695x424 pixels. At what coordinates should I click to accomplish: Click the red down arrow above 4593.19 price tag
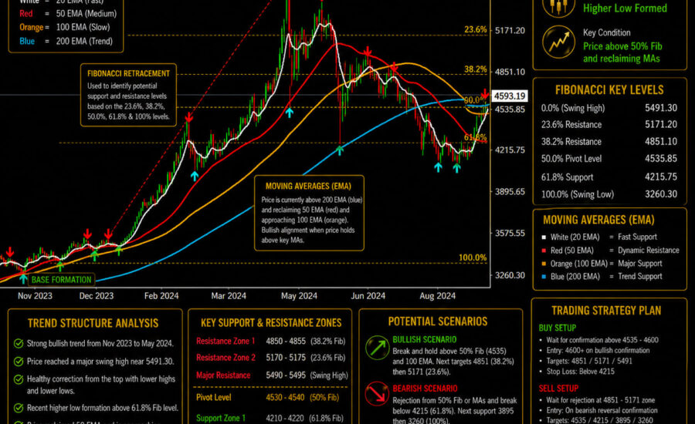pos(485,94)
